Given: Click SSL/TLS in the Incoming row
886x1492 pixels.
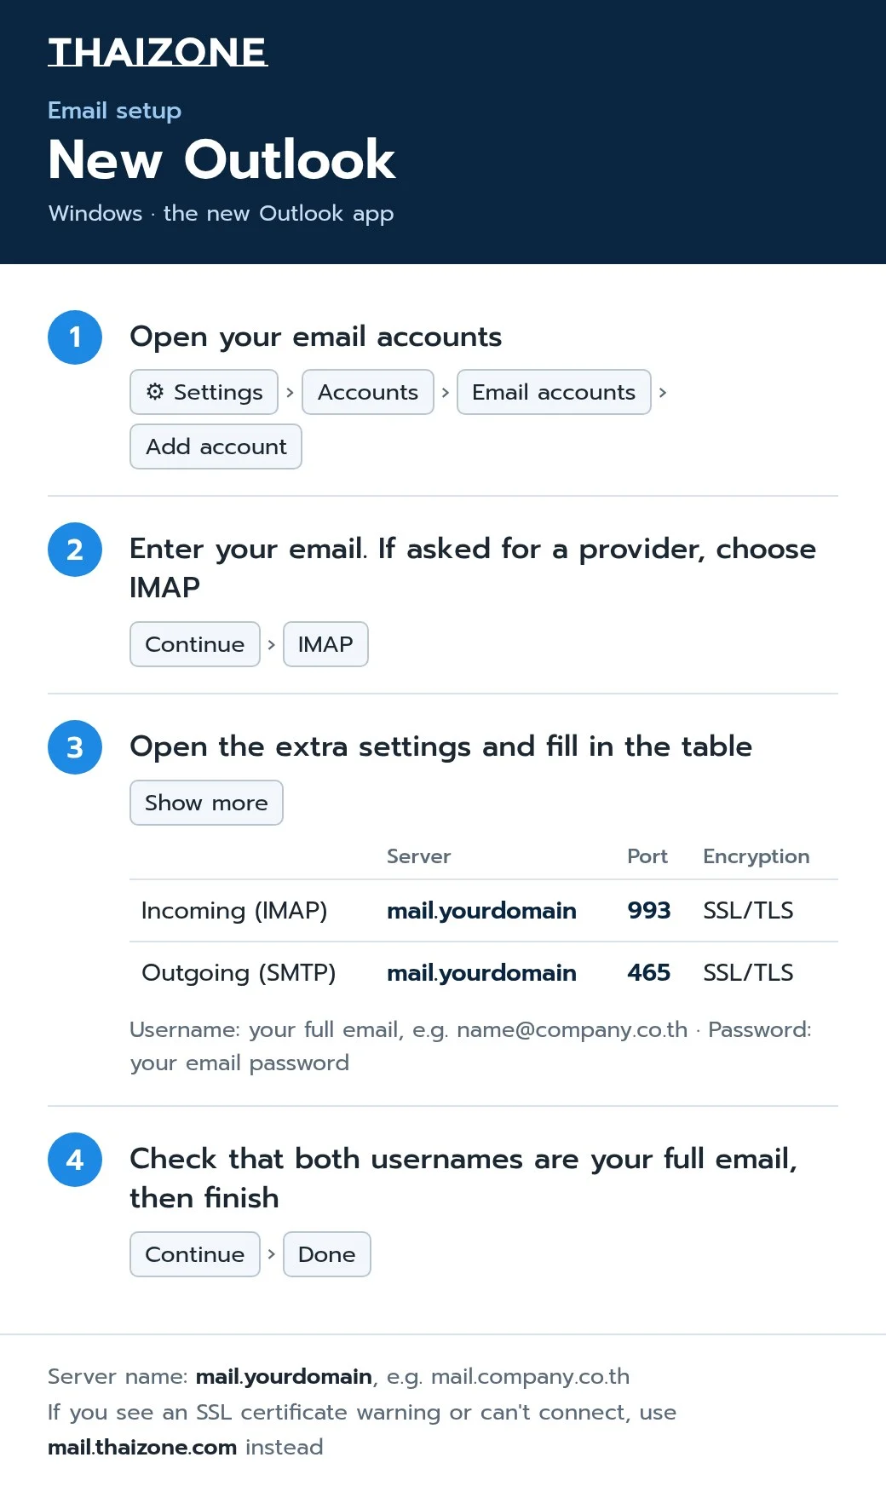Looking at the screenshot, I should (748, 911).
